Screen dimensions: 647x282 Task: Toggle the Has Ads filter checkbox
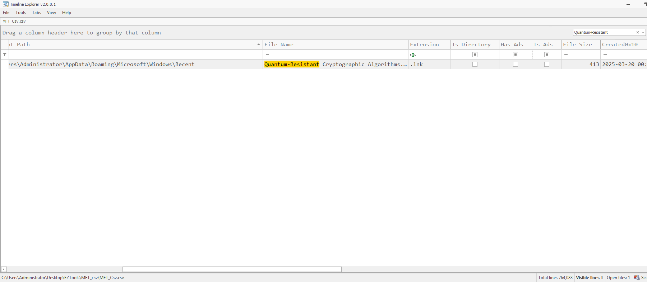pyautogui.click(x=515, y=55)
